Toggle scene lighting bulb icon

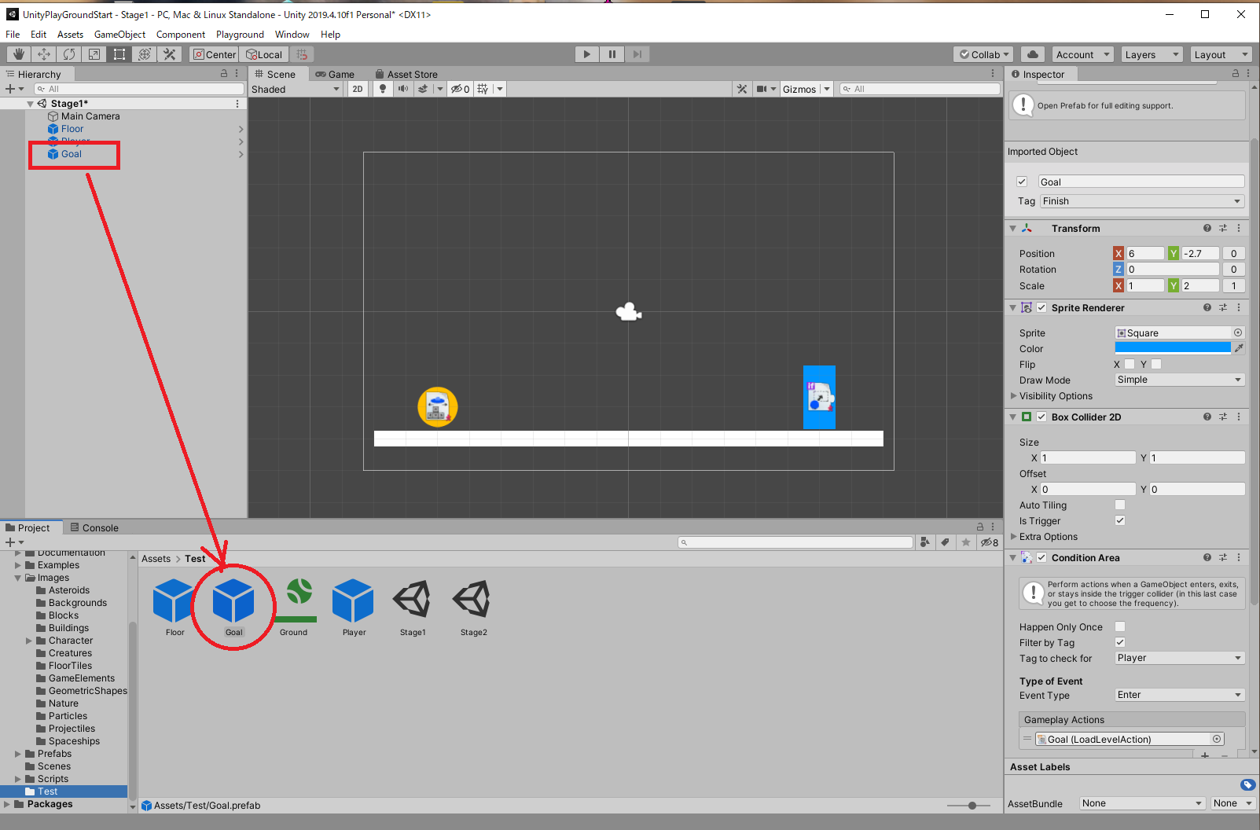(383, 89)
